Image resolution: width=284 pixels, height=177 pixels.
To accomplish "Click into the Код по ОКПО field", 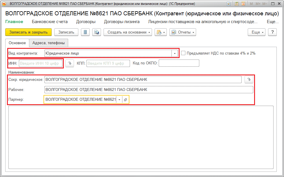I will coord(179,63).
